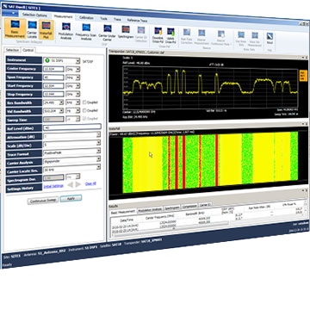Launch Frequency Scan Analysis

coord(86,32)
